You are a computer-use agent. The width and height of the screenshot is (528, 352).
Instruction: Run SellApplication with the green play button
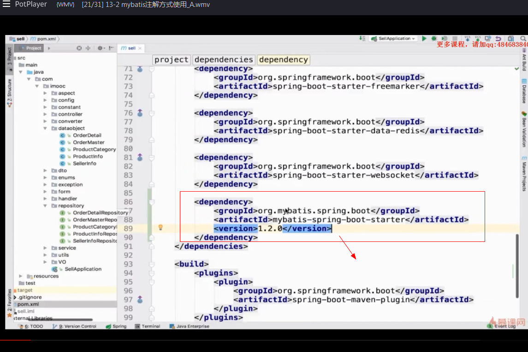pos(424,38)
